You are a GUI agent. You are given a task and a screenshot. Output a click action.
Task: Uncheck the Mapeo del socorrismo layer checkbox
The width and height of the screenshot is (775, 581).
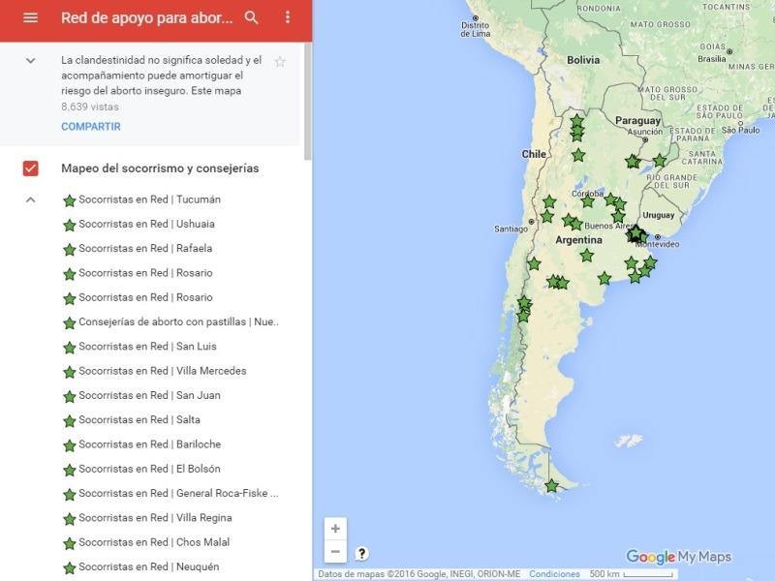[30, 168]
